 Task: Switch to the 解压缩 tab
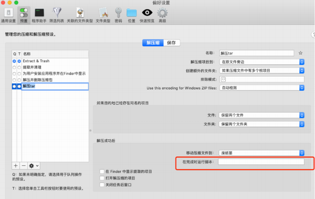153,43
